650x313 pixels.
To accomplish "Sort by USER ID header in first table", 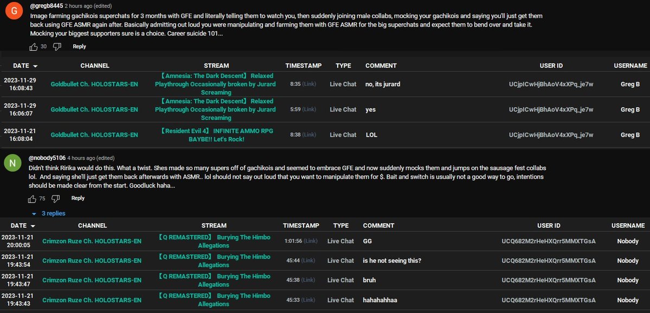I will tap(551, 66).
